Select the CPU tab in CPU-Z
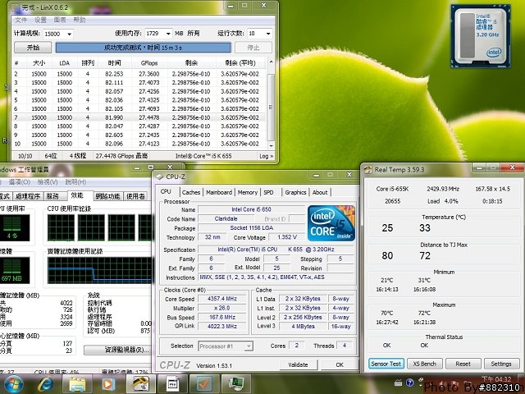Viewport: 525px width, 394px height. pyautogui.click(x=166, y=191)
